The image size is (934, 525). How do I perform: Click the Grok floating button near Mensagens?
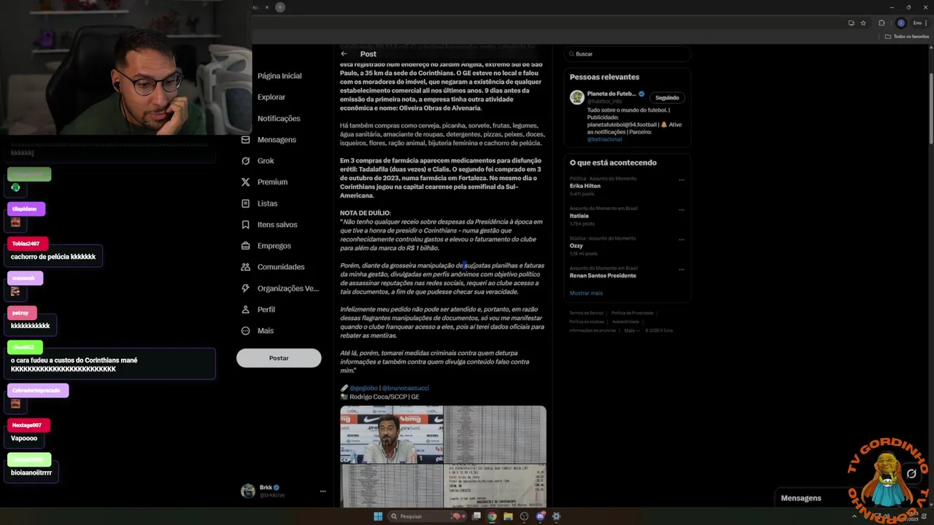coord(911,474)
